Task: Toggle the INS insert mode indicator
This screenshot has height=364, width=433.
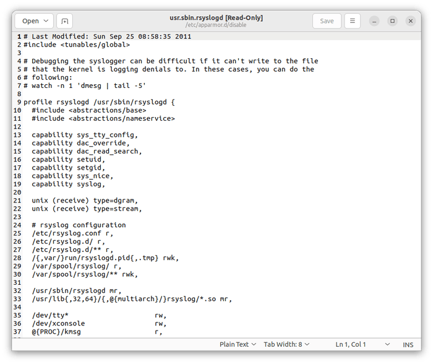Action: pos(408,345)
